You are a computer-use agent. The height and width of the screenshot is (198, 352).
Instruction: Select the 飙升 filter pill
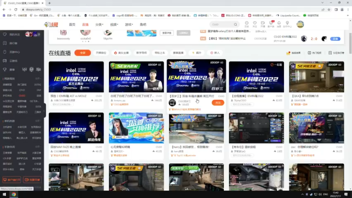197,53
